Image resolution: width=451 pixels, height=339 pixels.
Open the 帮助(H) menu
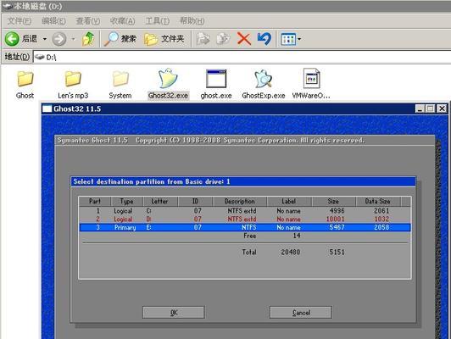click(192, 21)
